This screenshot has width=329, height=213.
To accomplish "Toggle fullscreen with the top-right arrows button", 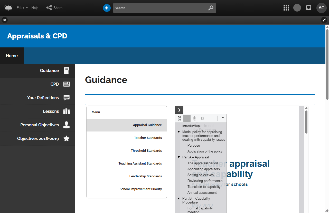I will [324, 20].
